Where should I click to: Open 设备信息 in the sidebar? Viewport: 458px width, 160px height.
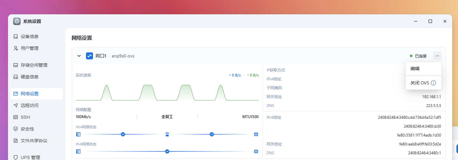(x=30, y=37)
